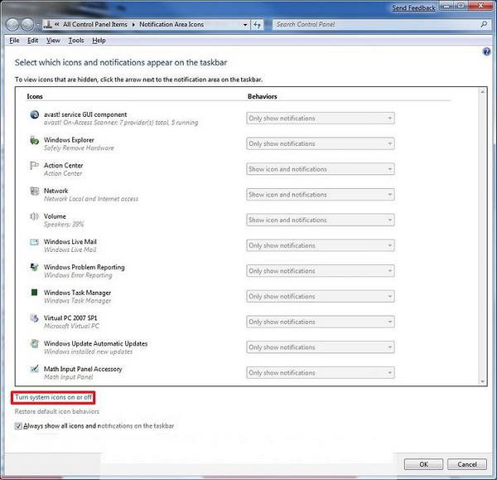The image size is (497, 480).
Task: Click All Control Panel Items breadcrumb
Action: tap(95, 24)
